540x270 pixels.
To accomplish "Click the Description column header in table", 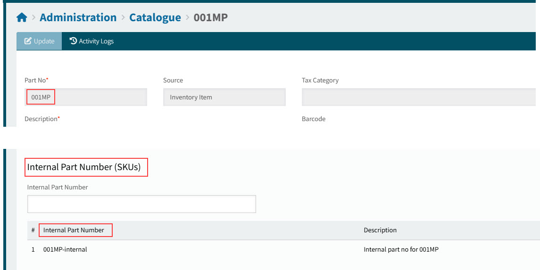I will 380,230.
